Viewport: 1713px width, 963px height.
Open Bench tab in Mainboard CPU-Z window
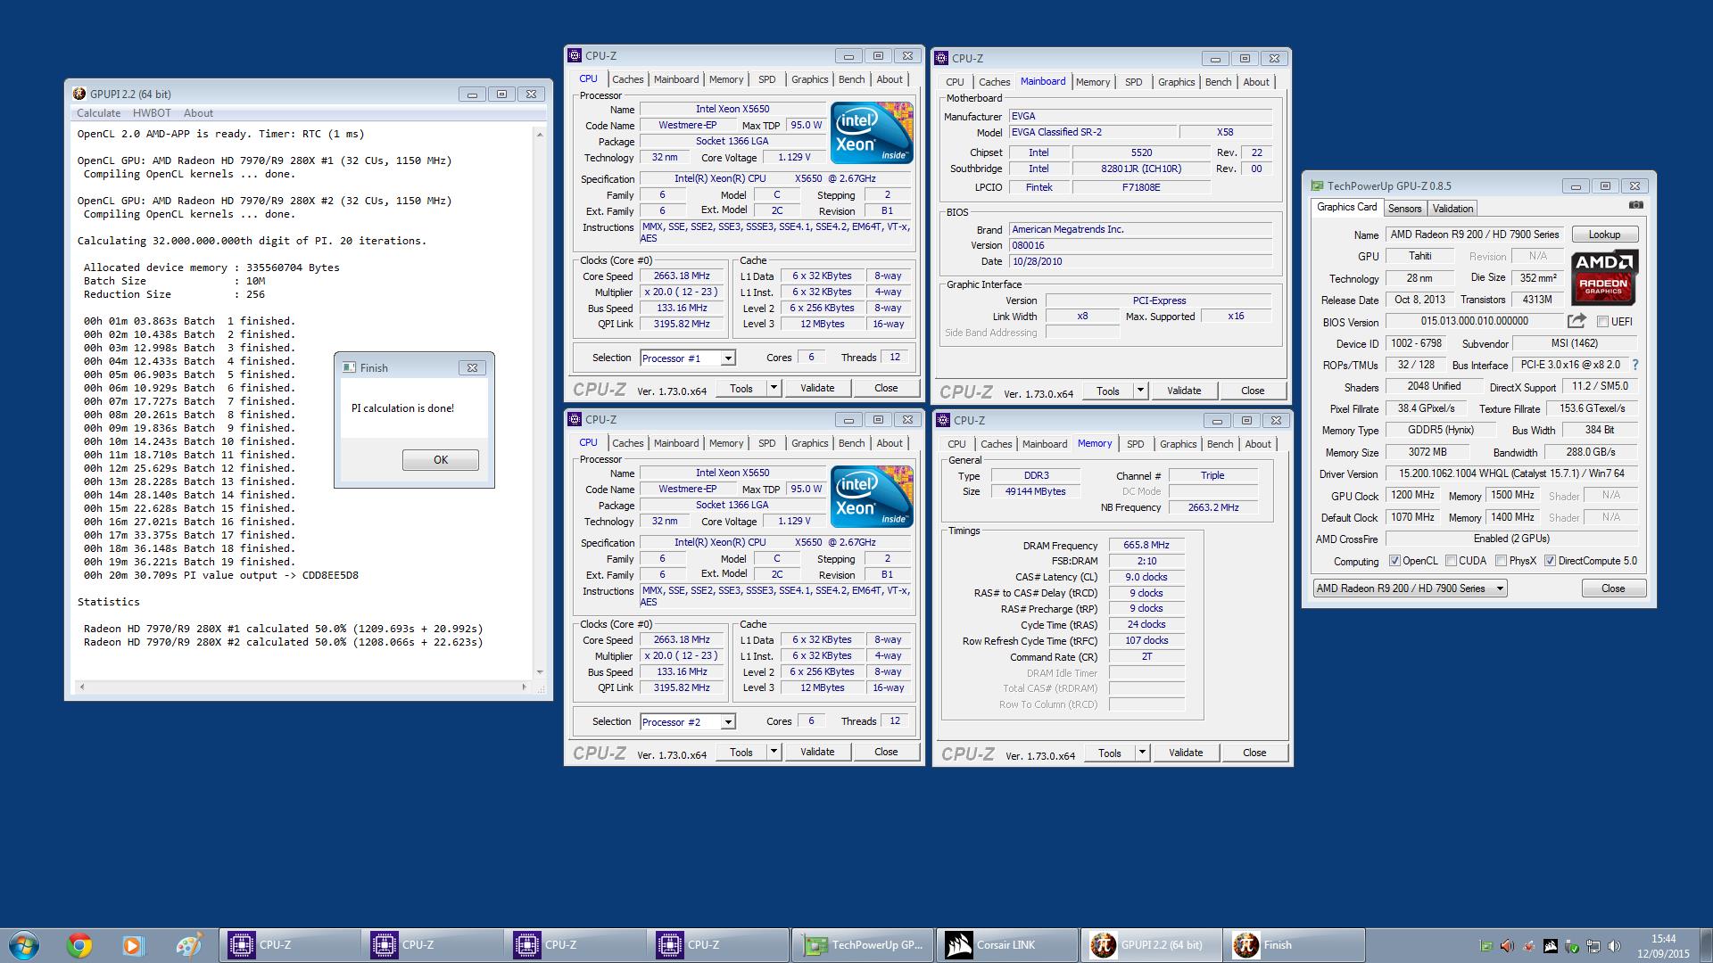1218,82
